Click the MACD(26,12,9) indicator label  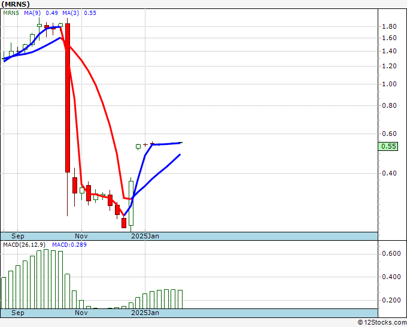point(25,245)
